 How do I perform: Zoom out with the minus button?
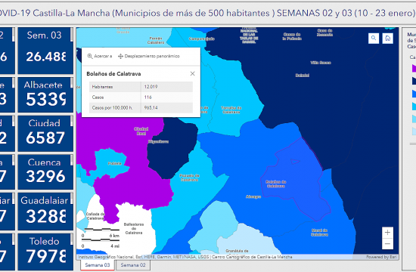(x=387, y=243)
